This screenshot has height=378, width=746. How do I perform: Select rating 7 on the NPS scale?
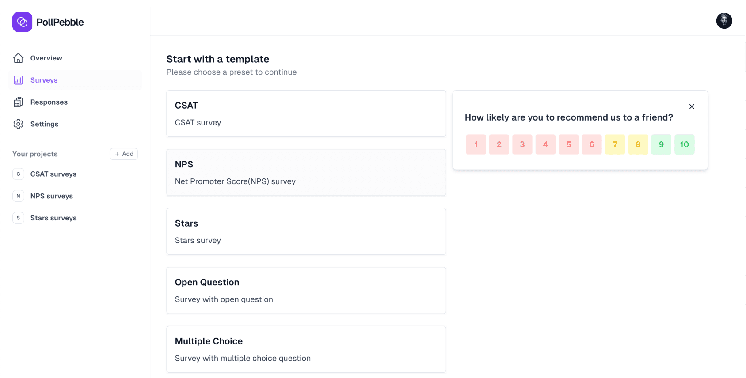click(615, 144)
